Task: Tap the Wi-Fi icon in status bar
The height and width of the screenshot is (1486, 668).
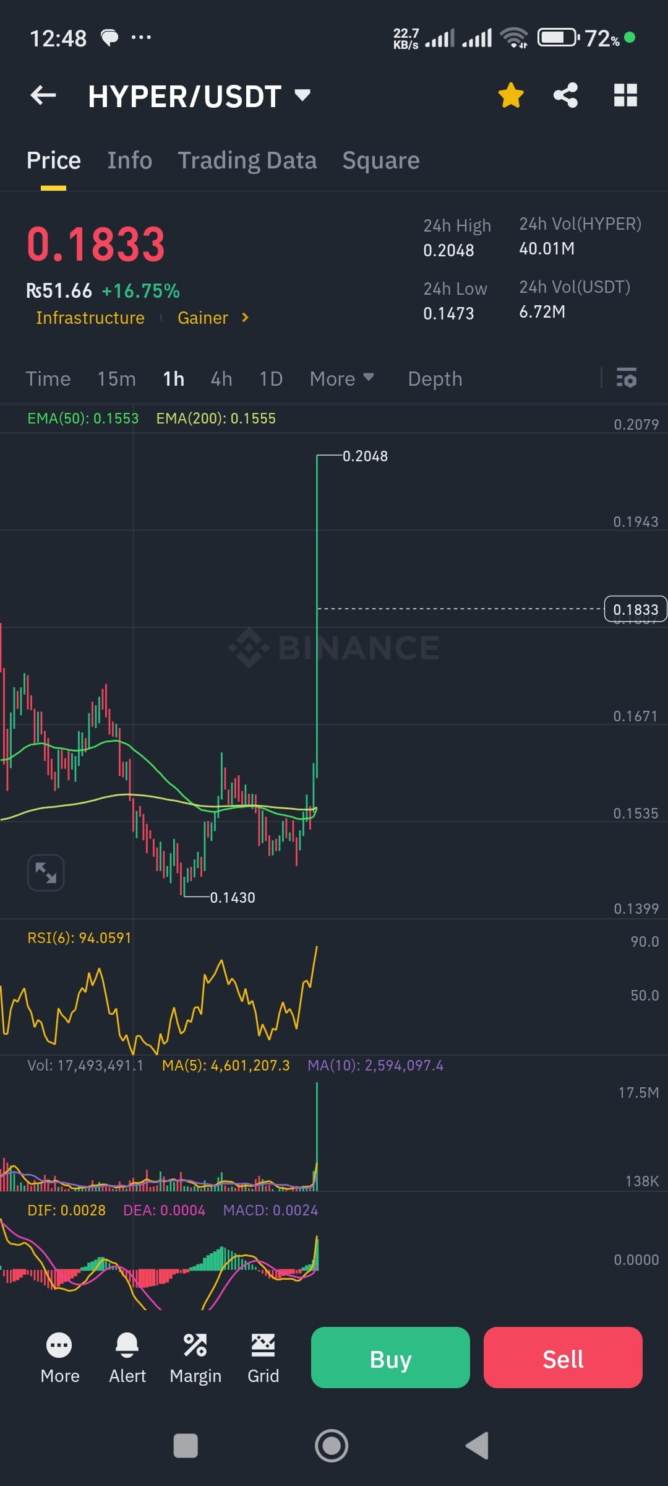Action: coord(514,38)
